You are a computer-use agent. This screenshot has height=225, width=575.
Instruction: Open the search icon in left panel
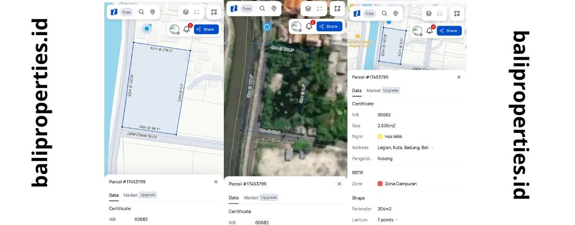point(142,12)
